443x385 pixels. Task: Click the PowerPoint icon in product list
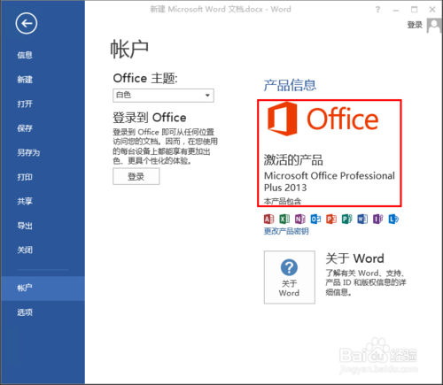tap(331, 219)
